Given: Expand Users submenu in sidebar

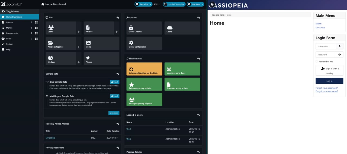Looking at the screenshot, I should 31,39.
